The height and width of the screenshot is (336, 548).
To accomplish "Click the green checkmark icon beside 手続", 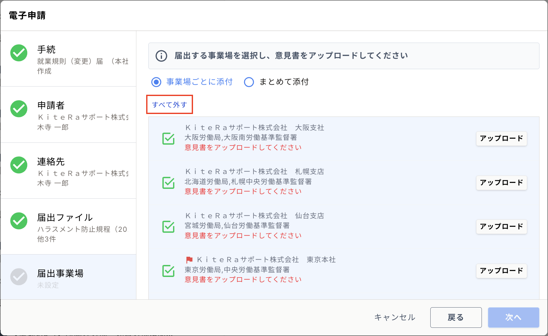I will [x=19, y=53].
